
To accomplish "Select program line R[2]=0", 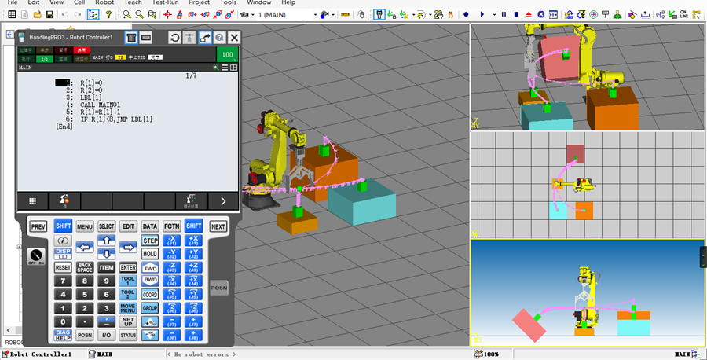I will point(91,90).
